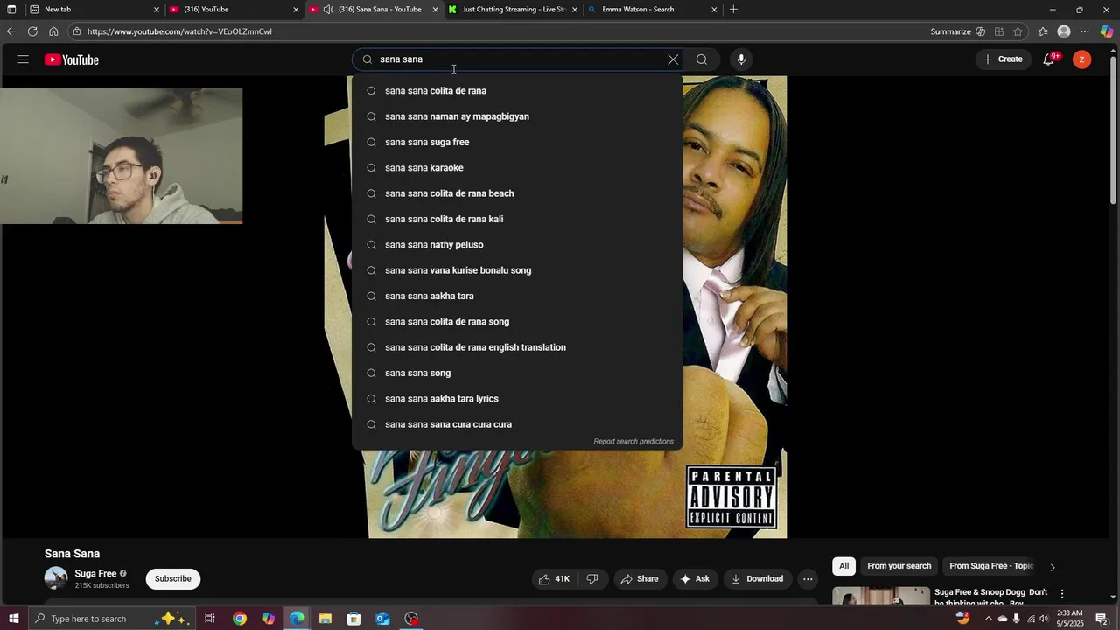This screenshot has height=630, width=1120.
Task: Click the address bar URL
Action: 179,31
